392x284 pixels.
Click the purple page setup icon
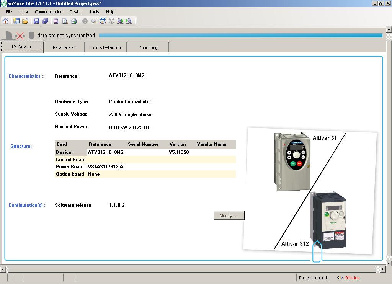(x=56, y=21)
